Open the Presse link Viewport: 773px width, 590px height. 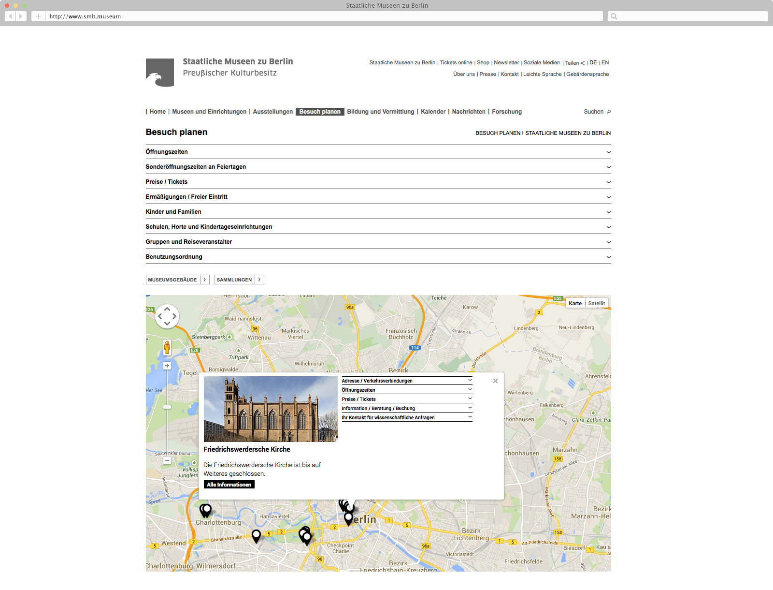click(x=487, y=74)
